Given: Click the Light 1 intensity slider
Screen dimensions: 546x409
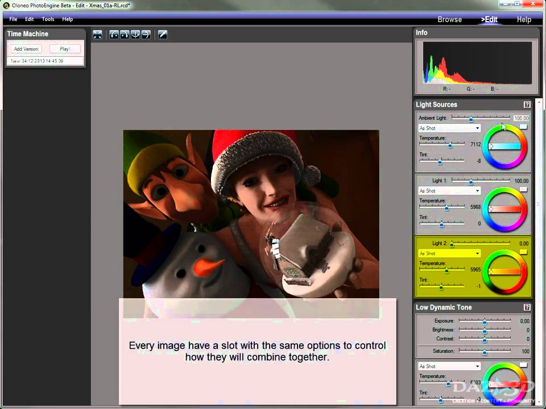Looking at the screenshot, I should tap(481, 181).
